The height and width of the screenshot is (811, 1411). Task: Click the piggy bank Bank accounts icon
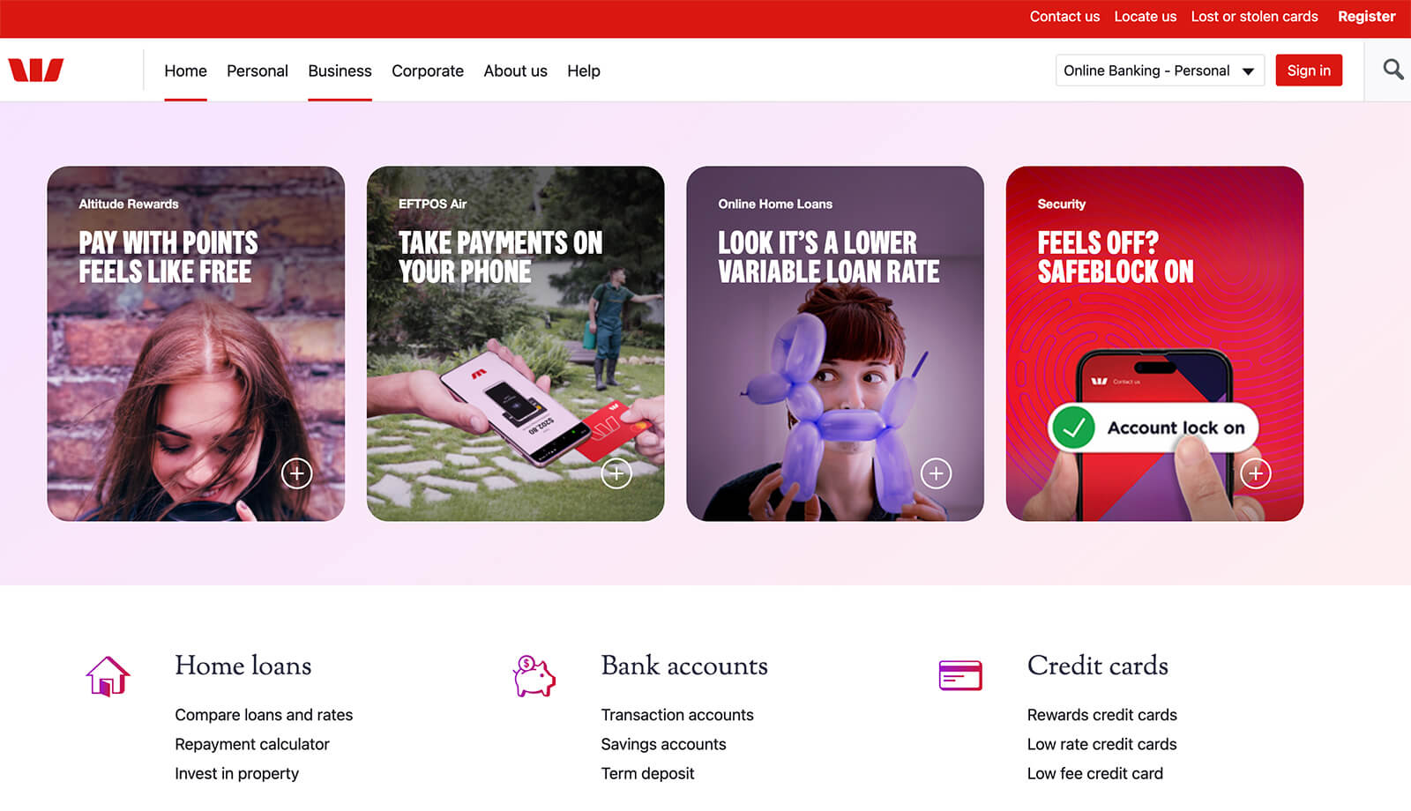point(534,676)
